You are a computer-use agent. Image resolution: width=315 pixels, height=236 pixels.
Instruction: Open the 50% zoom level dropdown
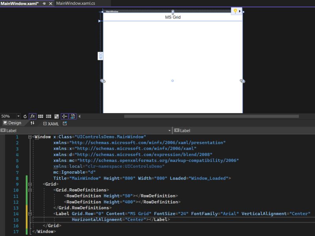18,116
